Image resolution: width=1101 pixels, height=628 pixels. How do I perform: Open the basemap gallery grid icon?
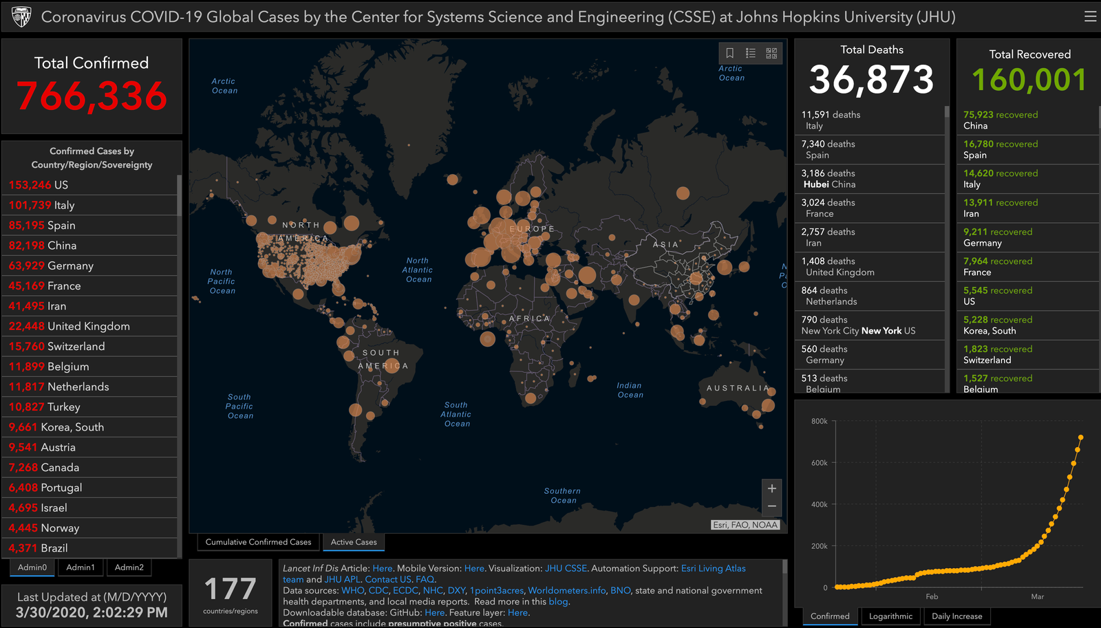coord(771,53)
